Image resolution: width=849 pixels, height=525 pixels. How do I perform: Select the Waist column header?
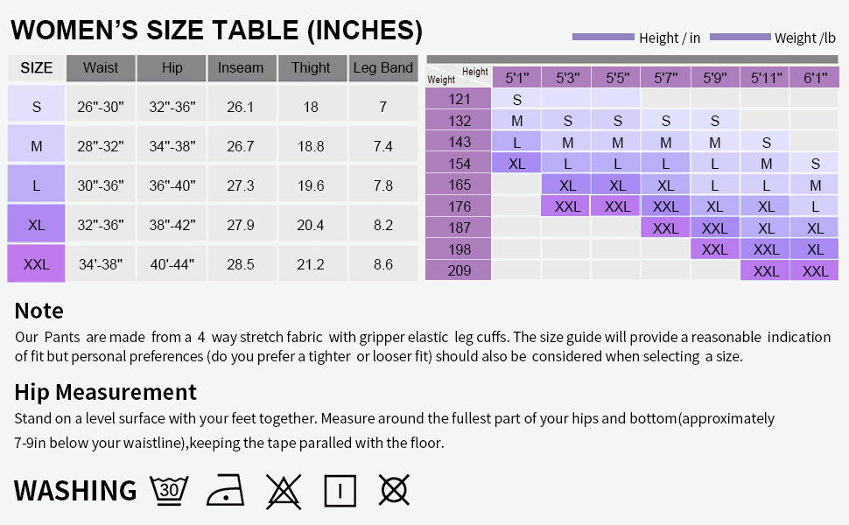click(x=100, y=68)
